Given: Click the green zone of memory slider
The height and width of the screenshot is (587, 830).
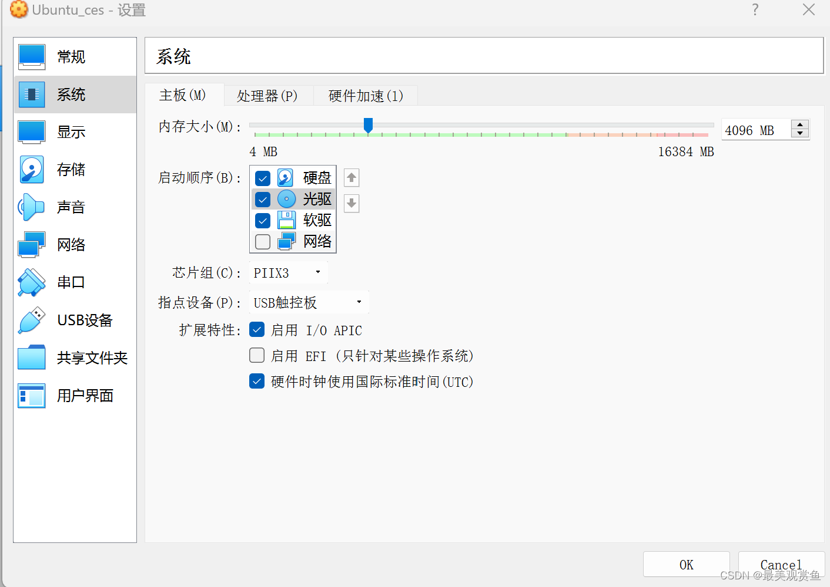Looking at the screenshot, I should pyautogui.click(x=411, y=134).
